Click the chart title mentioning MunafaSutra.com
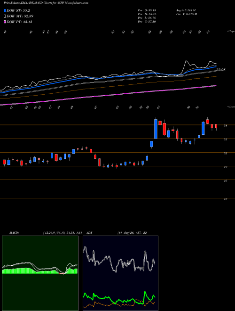The image size is (235, 311). point(46,3)
